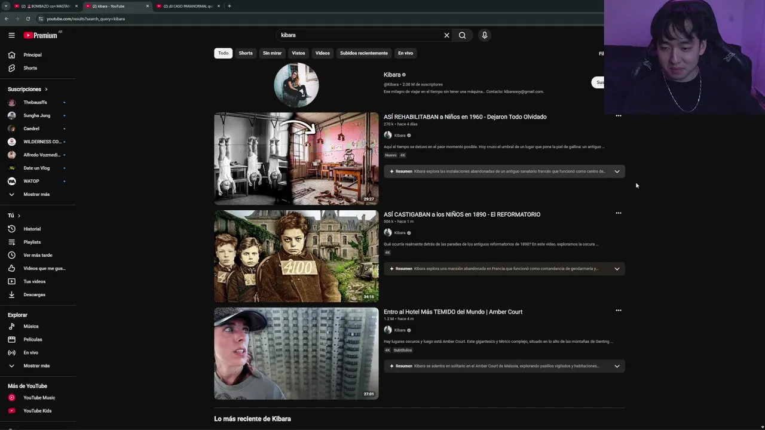Screen dimensions: 765x430
Task: Open Sungha Jung subscription channel
Action: pos(38,115)
